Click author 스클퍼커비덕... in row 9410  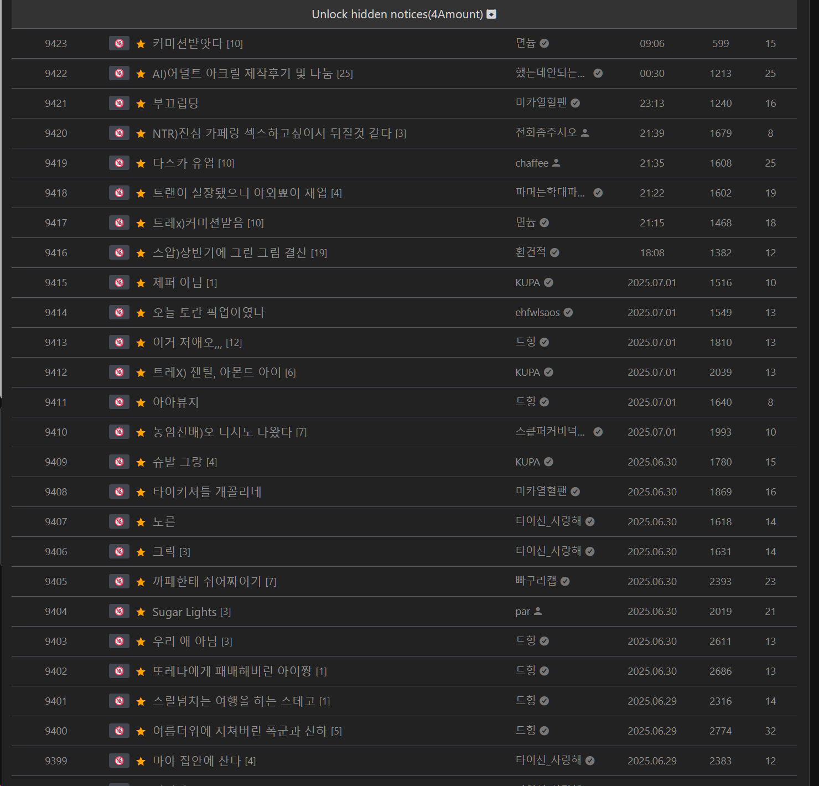pos(550,432)
